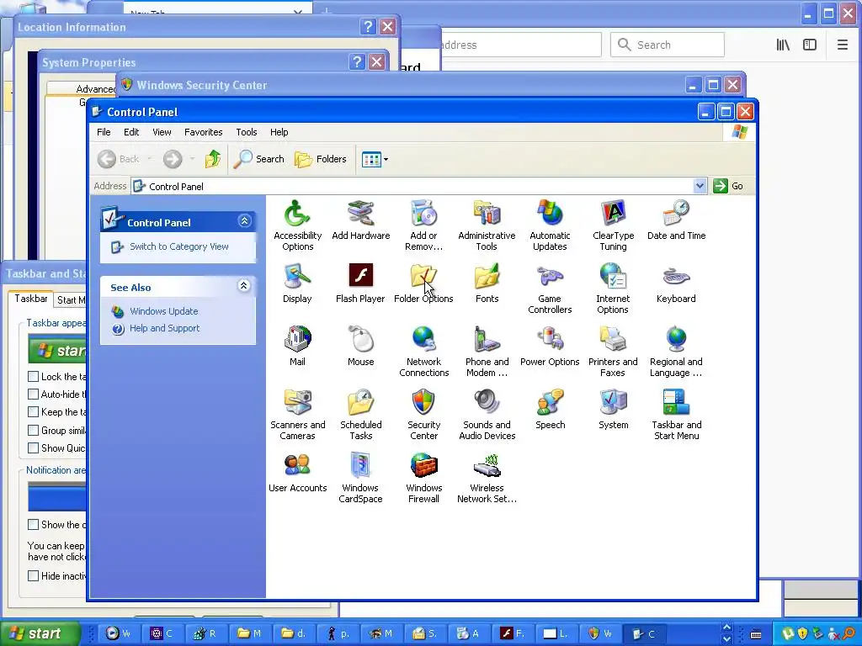Open the browser hamburger menu
862x646 pixels.
pyautogui.click(x=842, y=45)
